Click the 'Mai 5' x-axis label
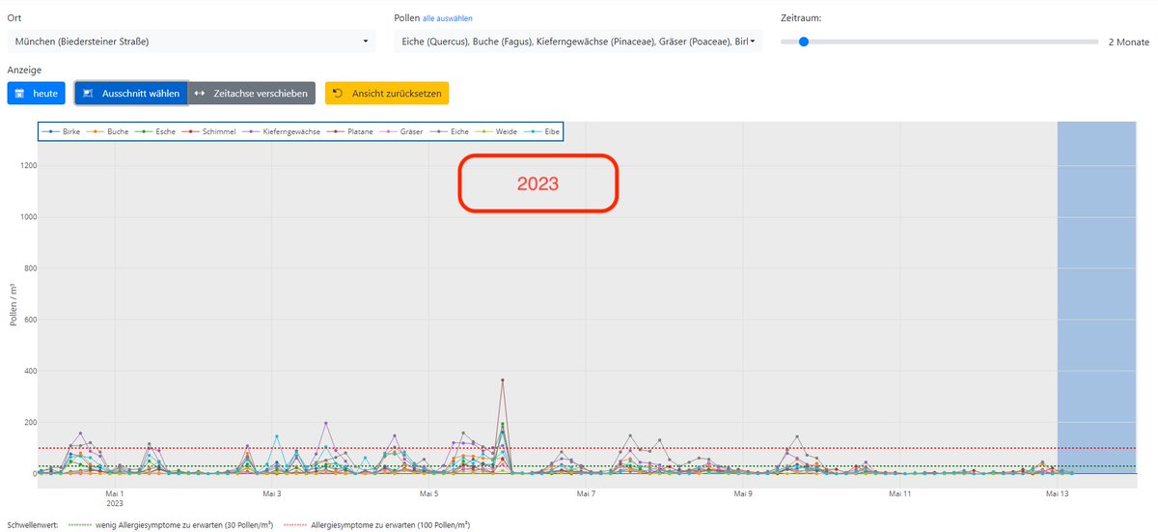 428,493
